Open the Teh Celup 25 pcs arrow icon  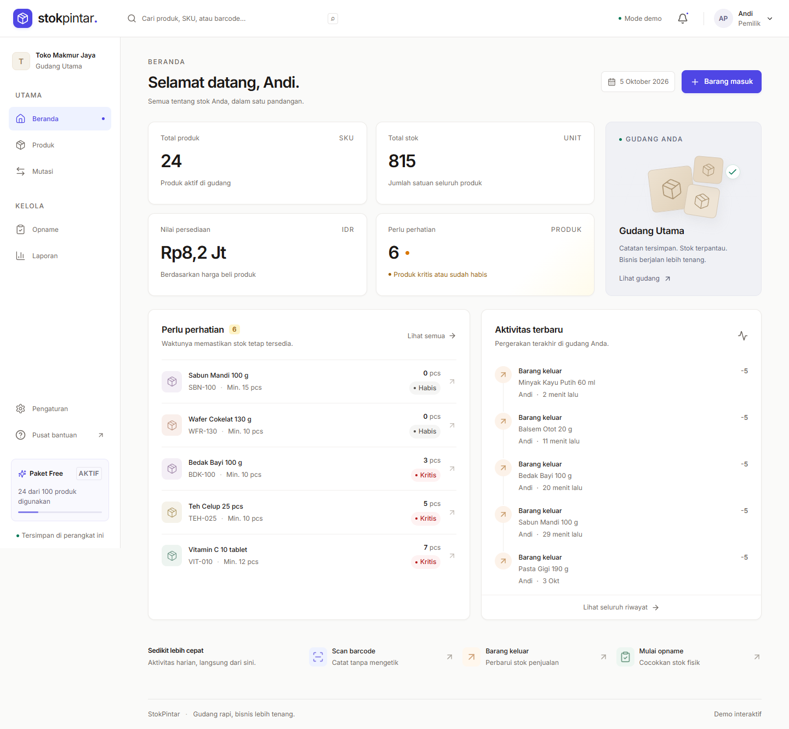[452, 512]
